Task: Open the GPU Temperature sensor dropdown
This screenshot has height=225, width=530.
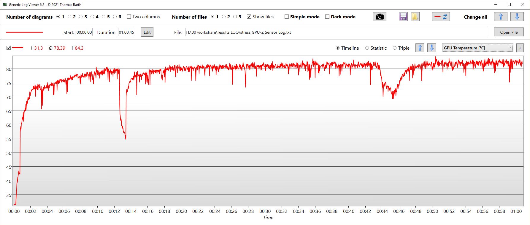Action: (x=477, y=48)
